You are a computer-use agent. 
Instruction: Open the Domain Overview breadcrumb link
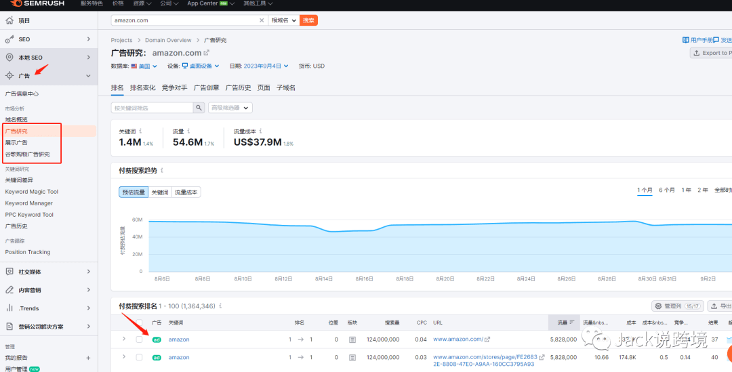pyautogui.click(x=168, y=40)
